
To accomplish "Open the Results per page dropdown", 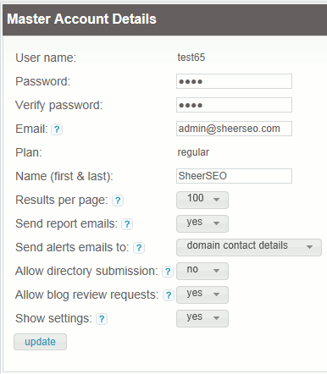I will [x=202, y=200].
